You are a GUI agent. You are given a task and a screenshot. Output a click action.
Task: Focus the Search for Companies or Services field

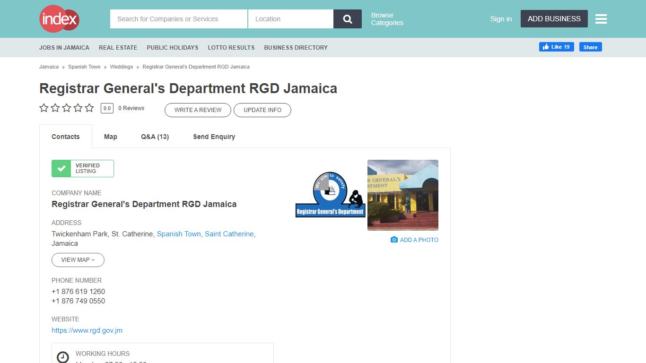point(179,19)
